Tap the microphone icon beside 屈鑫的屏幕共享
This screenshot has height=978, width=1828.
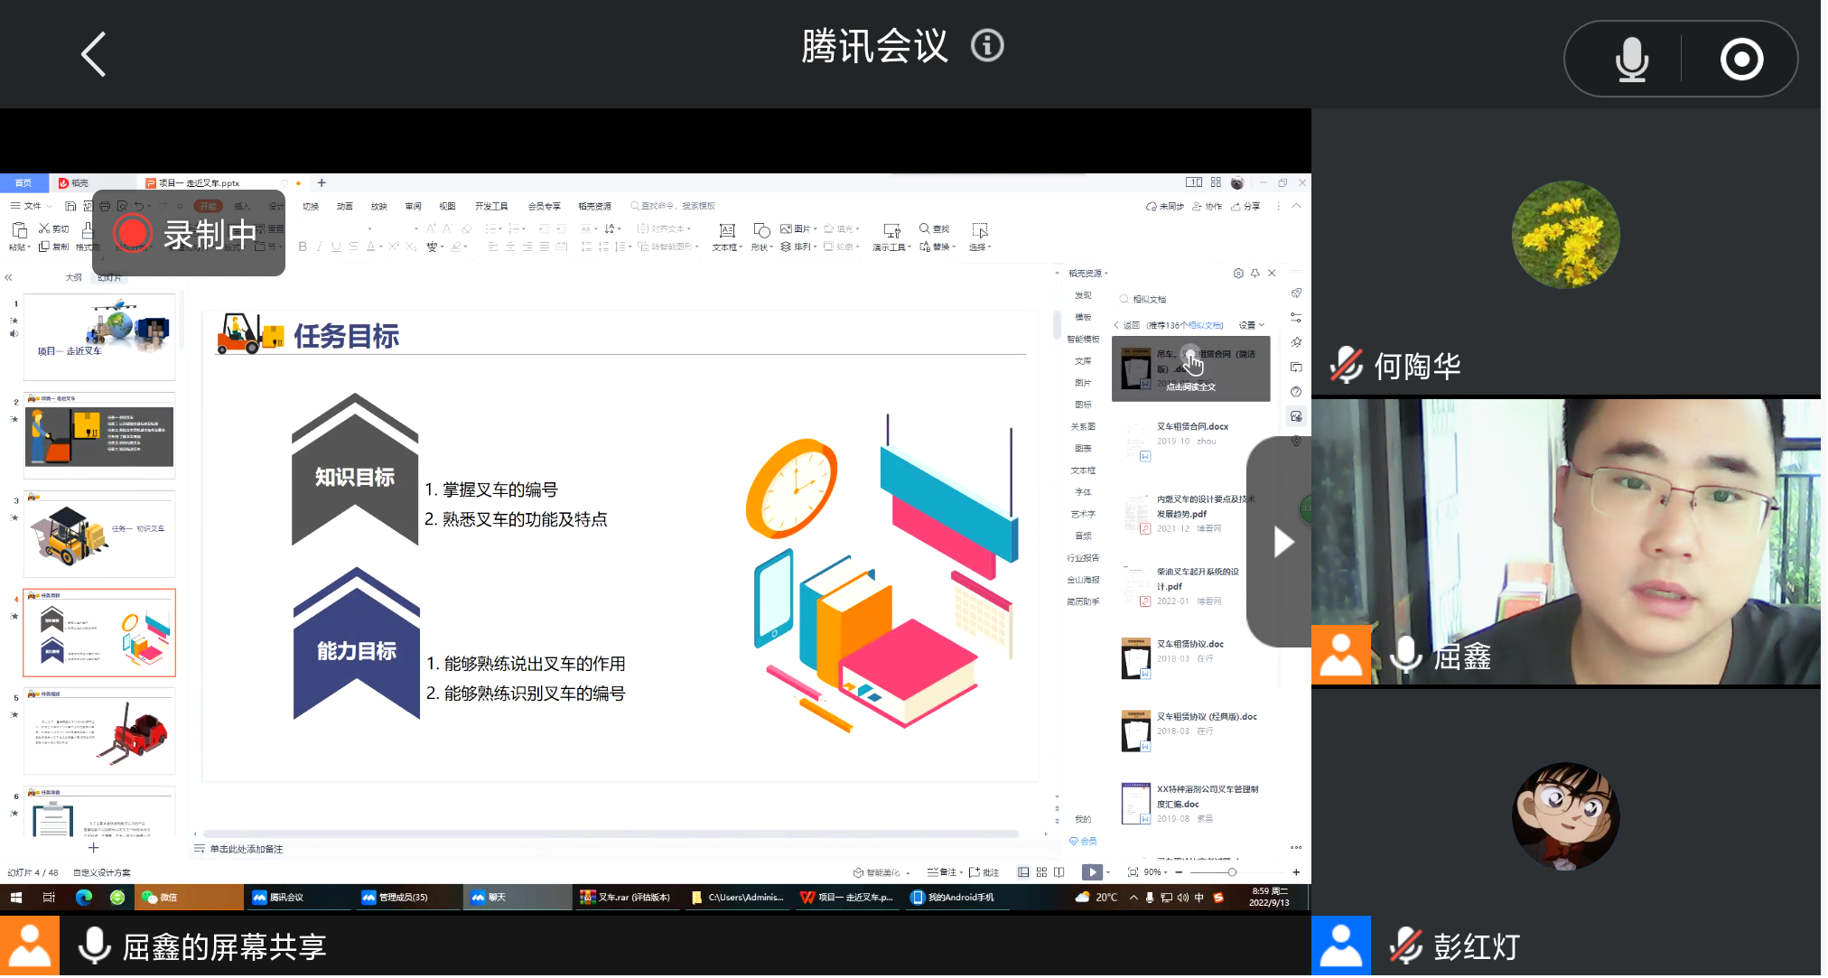(x=94, y=946)
